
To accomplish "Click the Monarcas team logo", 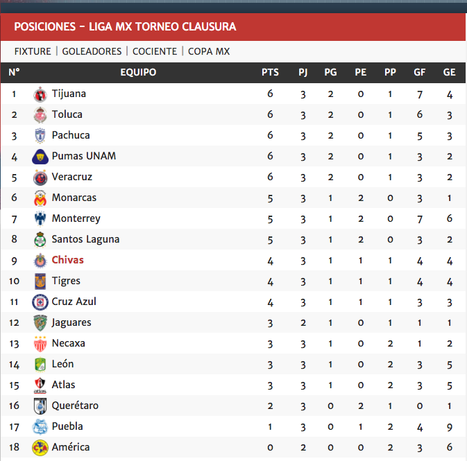I will [40, 198].
